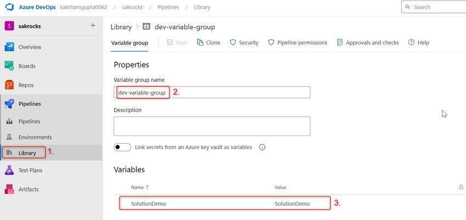Open the Overview section icon
The height and width of the screenshot is (220, 466).
click(x=9, y=47)
